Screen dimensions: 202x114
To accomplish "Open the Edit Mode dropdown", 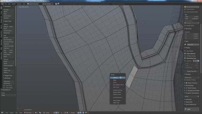I will (x=29, y=113).
